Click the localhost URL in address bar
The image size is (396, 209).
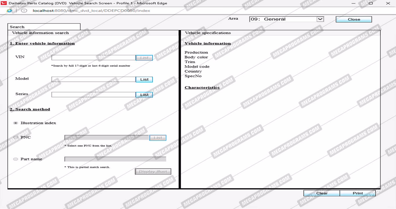click(x=92, y=11)
